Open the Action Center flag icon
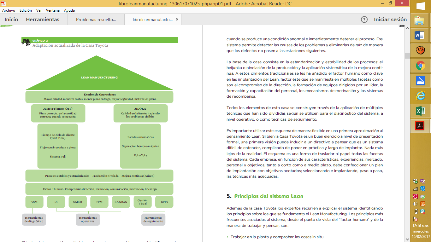This screenshot has width=431, height=242. coord(416,219)
